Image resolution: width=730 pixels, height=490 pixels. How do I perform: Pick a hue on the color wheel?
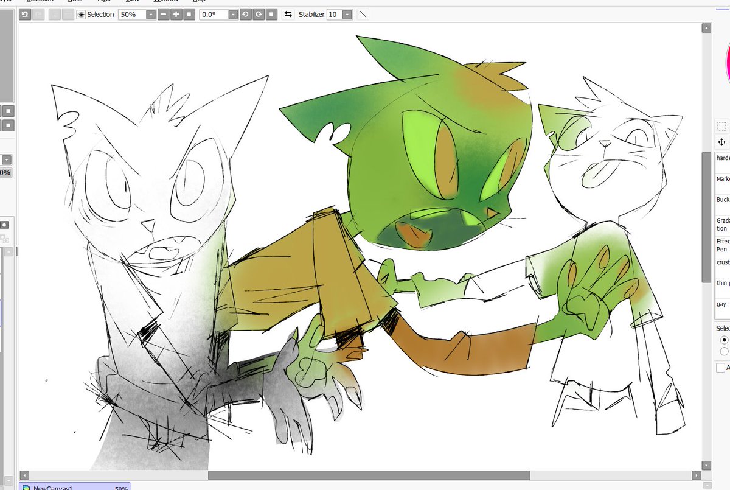[x=728, y=64]
